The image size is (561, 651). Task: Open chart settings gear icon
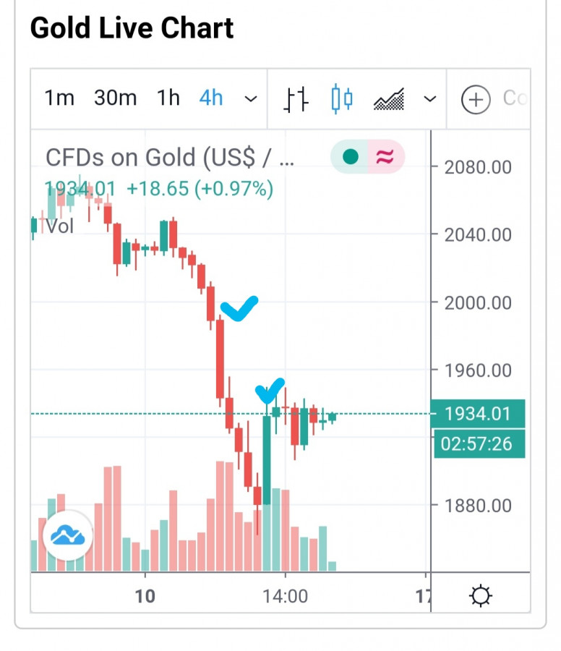[x=481, y=596]
